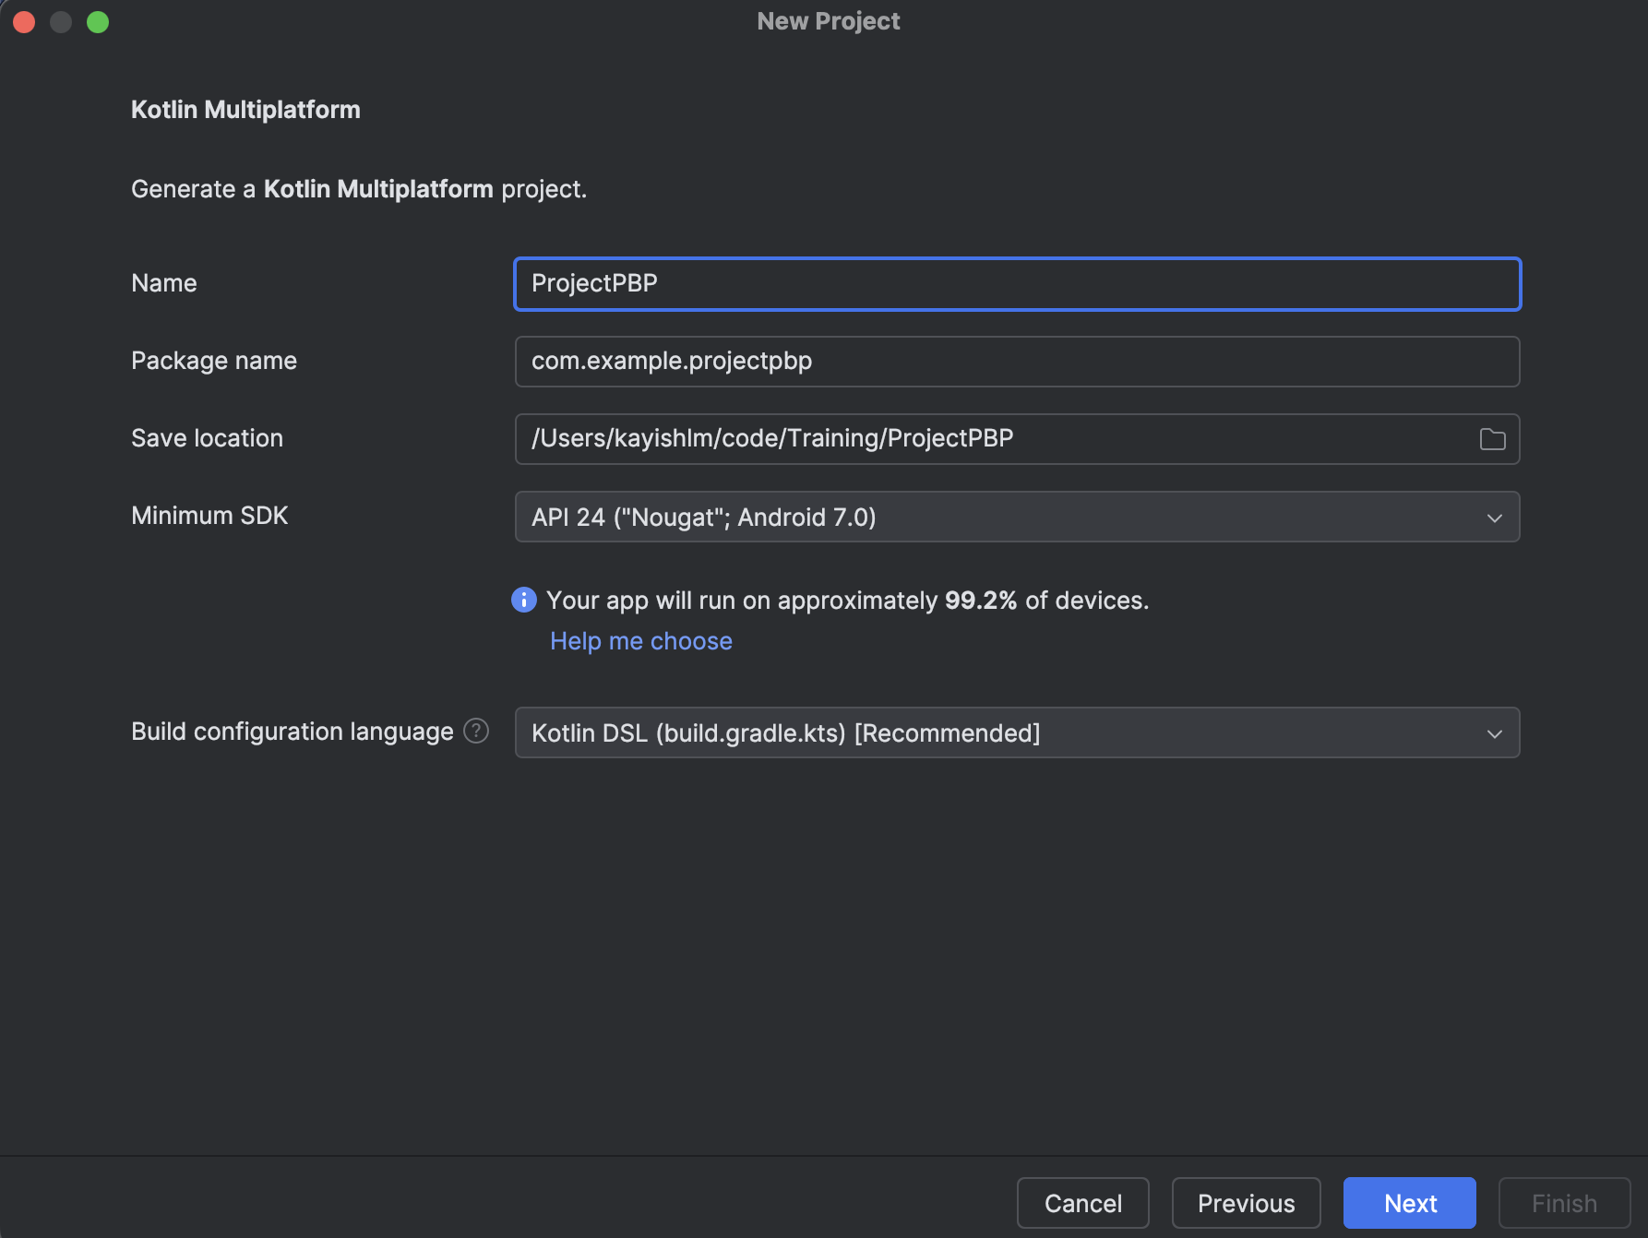
Task: Click the folder browse icon in Save location
Action: [x=1492, y=439]
